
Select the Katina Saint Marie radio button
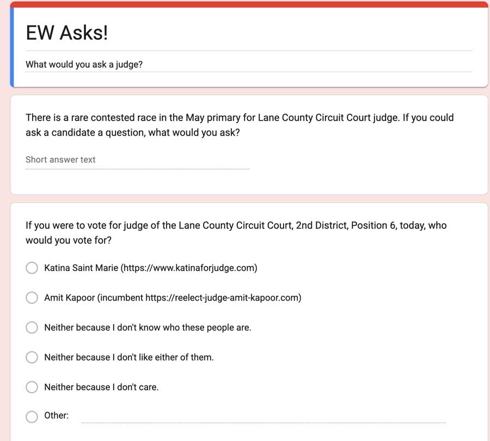pyautogui.click(x=32, y=268)
